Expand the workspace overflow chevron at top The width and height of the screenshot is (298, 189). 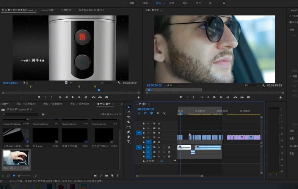click(224, 3)
